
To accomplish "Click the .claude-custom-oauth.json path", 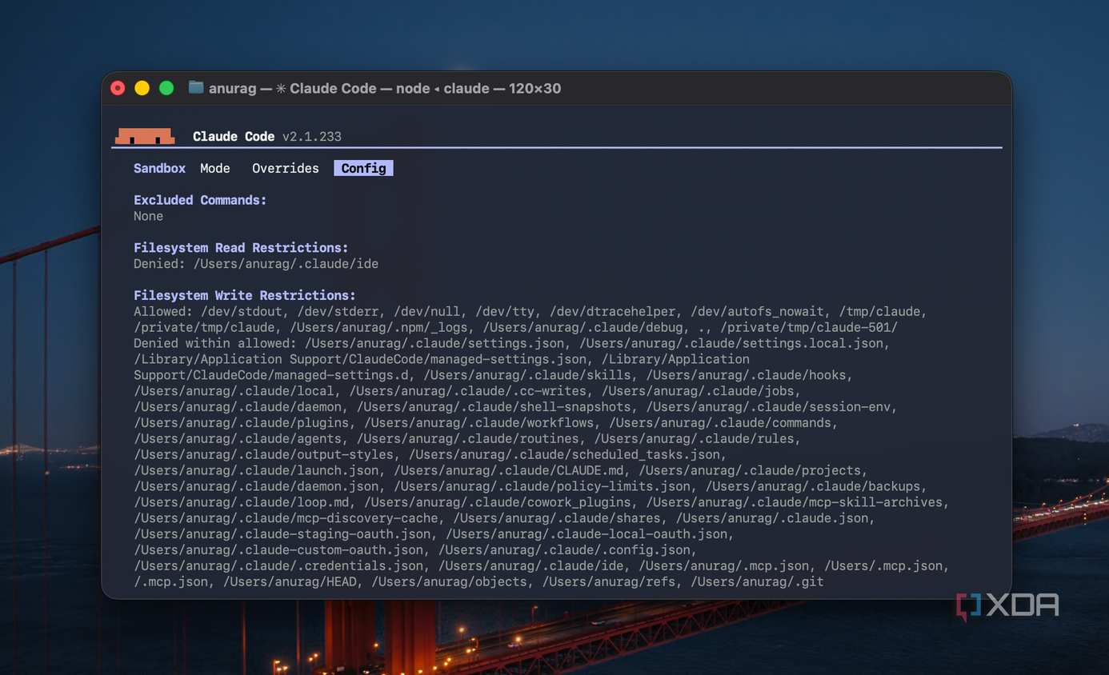I will [278, 550].
